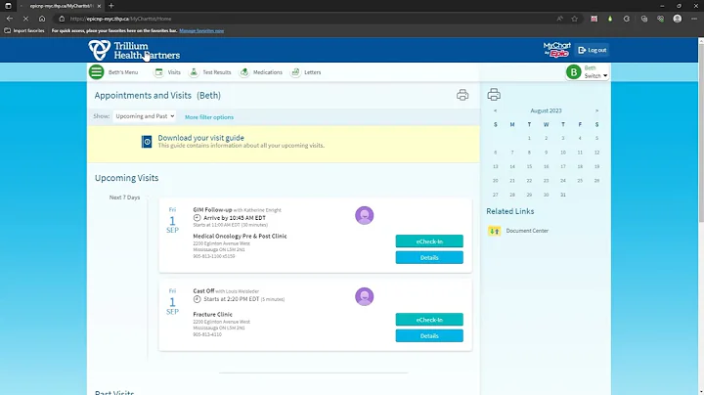The image size is (704, 395).
Task: Go to previous month in calendar
Action: point(495,110)
